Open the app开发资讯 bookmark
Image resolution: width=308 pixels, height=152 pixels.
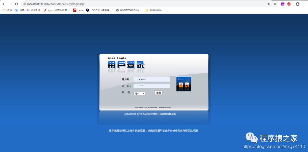coord(56,10)
